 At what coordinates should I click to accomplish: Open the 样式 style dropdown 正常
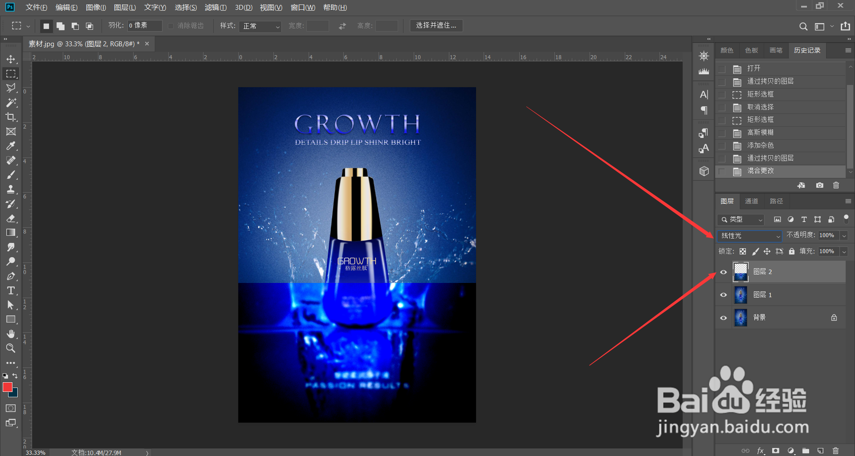pyautogui.click(x=261, y=26)
